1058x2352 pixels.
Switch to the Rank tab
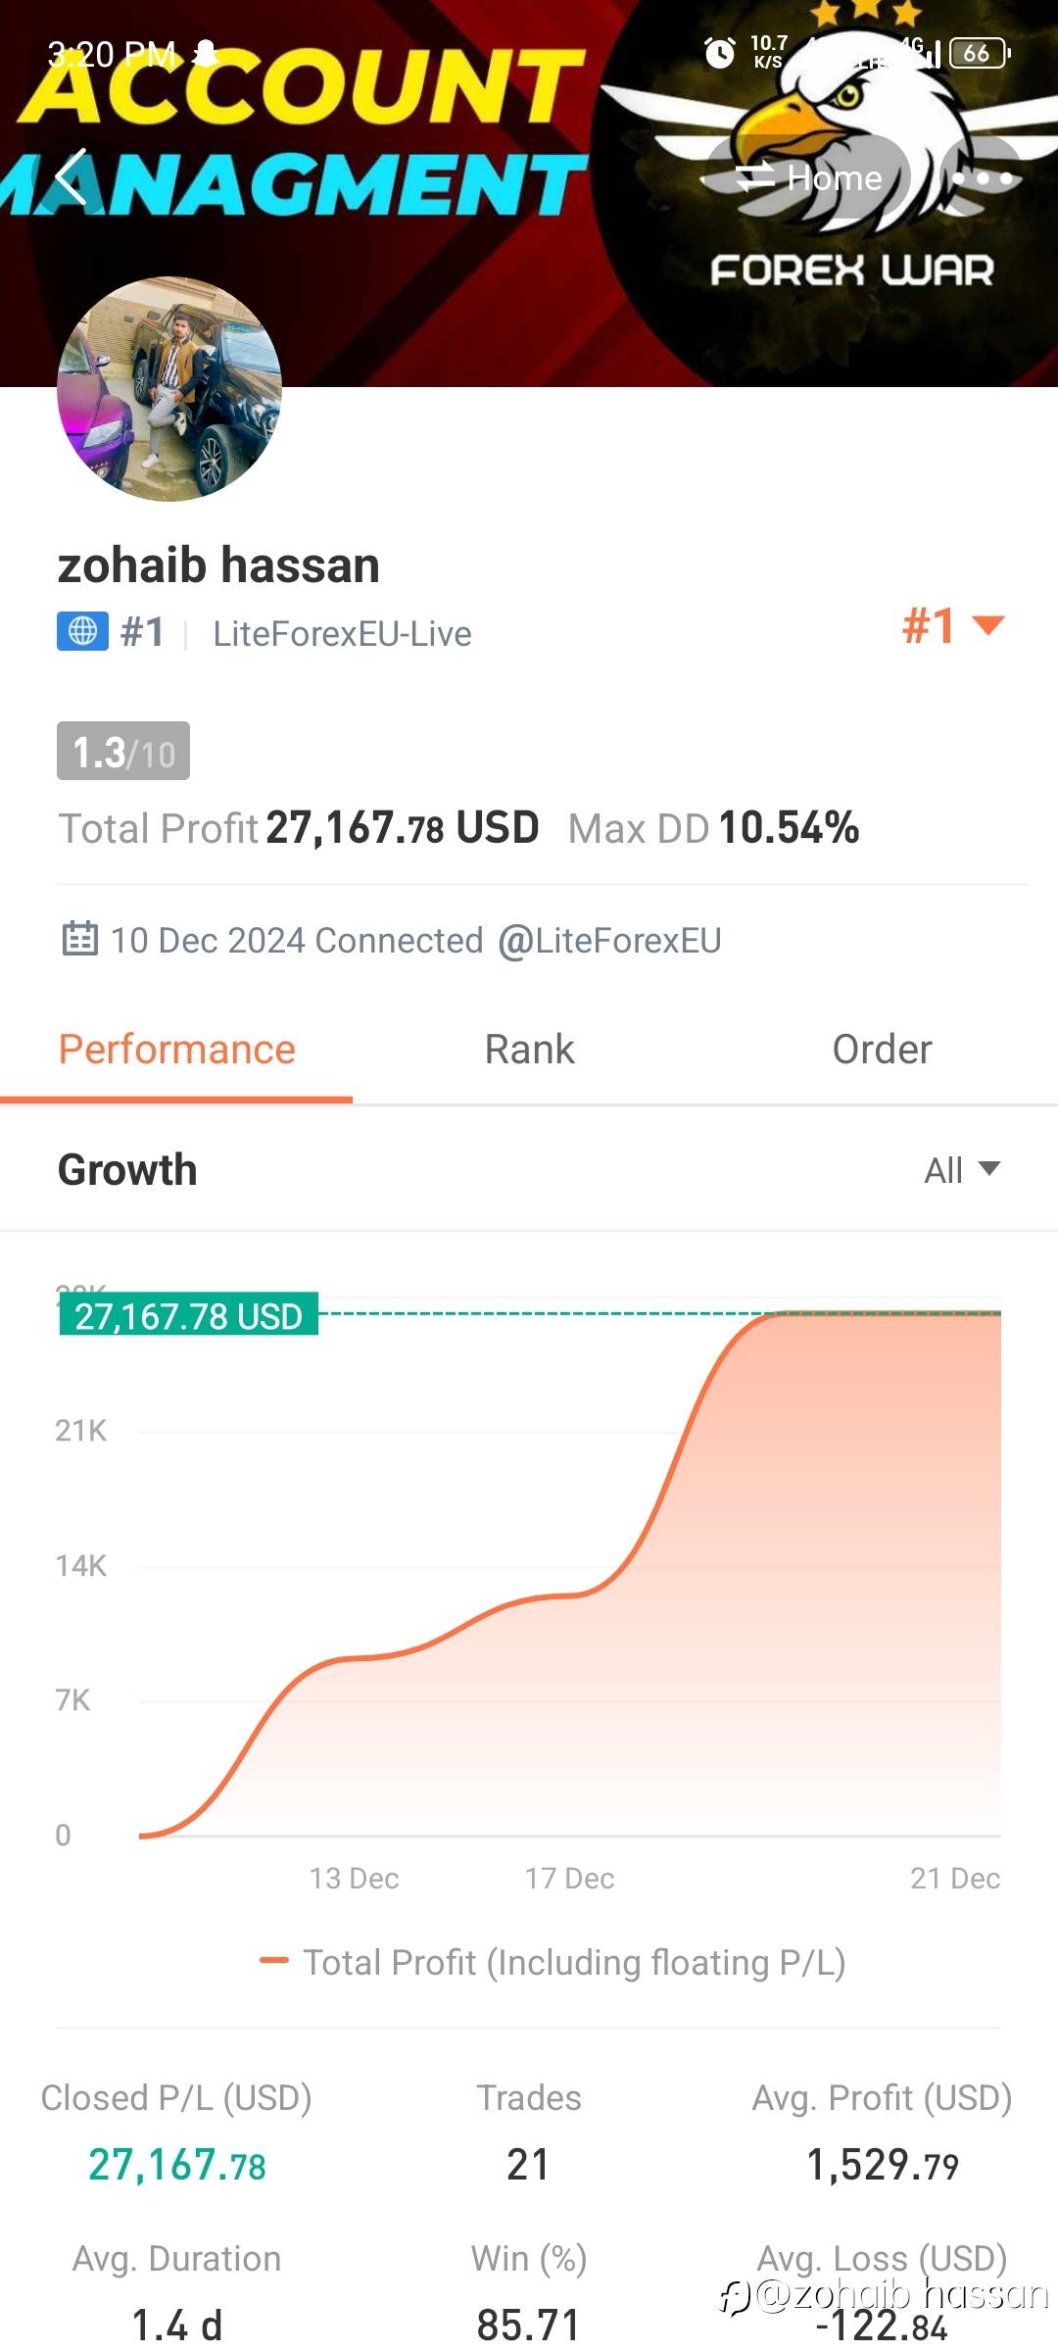(x=529, y=1050)
